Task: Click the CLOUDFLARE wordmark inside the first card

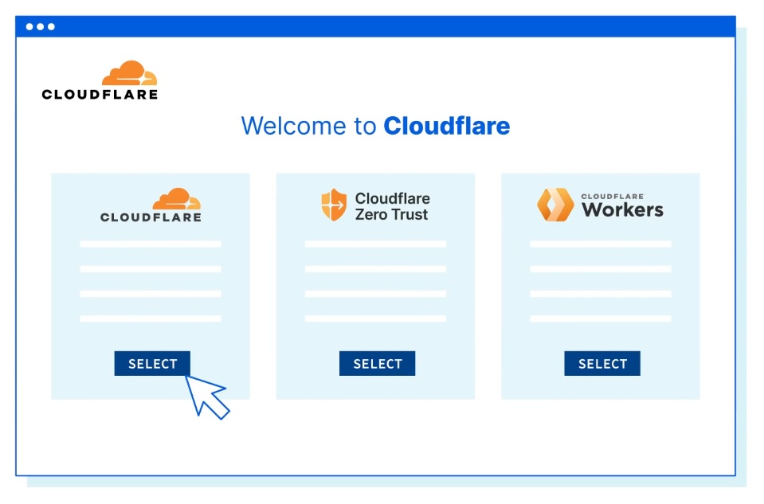Action: tap(151, 217)
